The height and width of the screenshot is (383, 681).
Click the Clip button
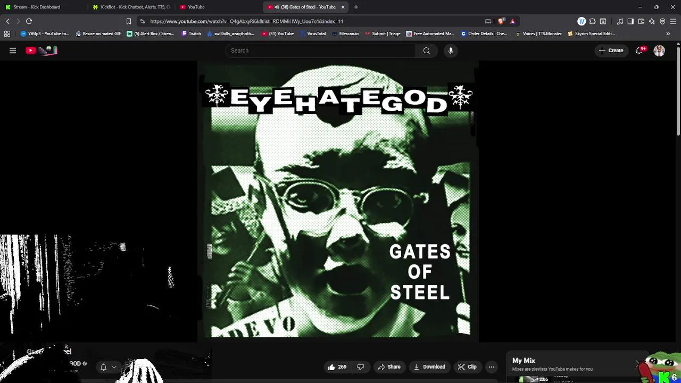tap(468, 367)
